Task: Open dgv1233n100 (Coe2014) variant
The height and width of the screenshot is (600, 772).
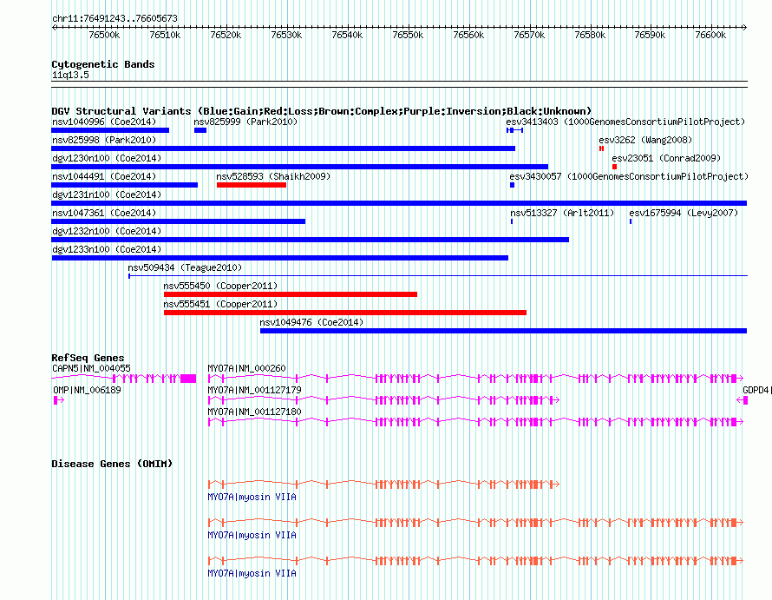Action: coord(279,258)
